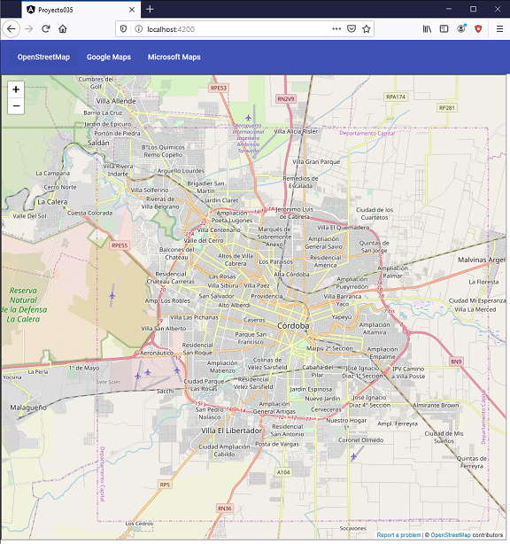Zoom in the map with plus button
This screenshot has height=544, width=510.
click(16, 89)
